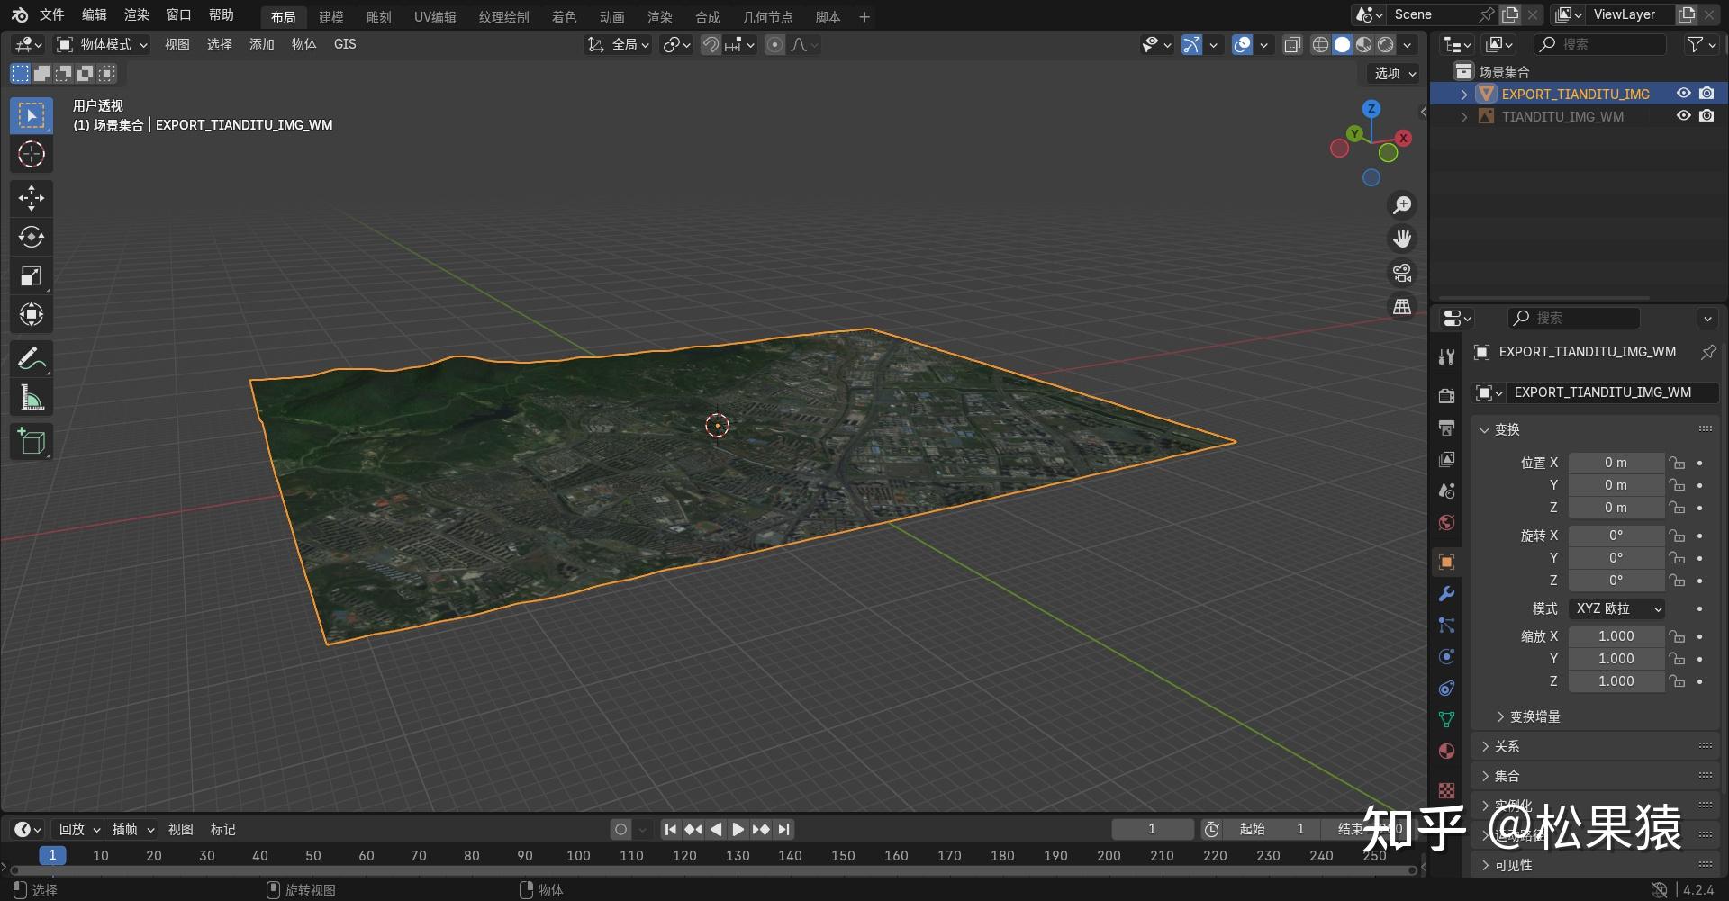Open the GIS menu

pos(345,44)
